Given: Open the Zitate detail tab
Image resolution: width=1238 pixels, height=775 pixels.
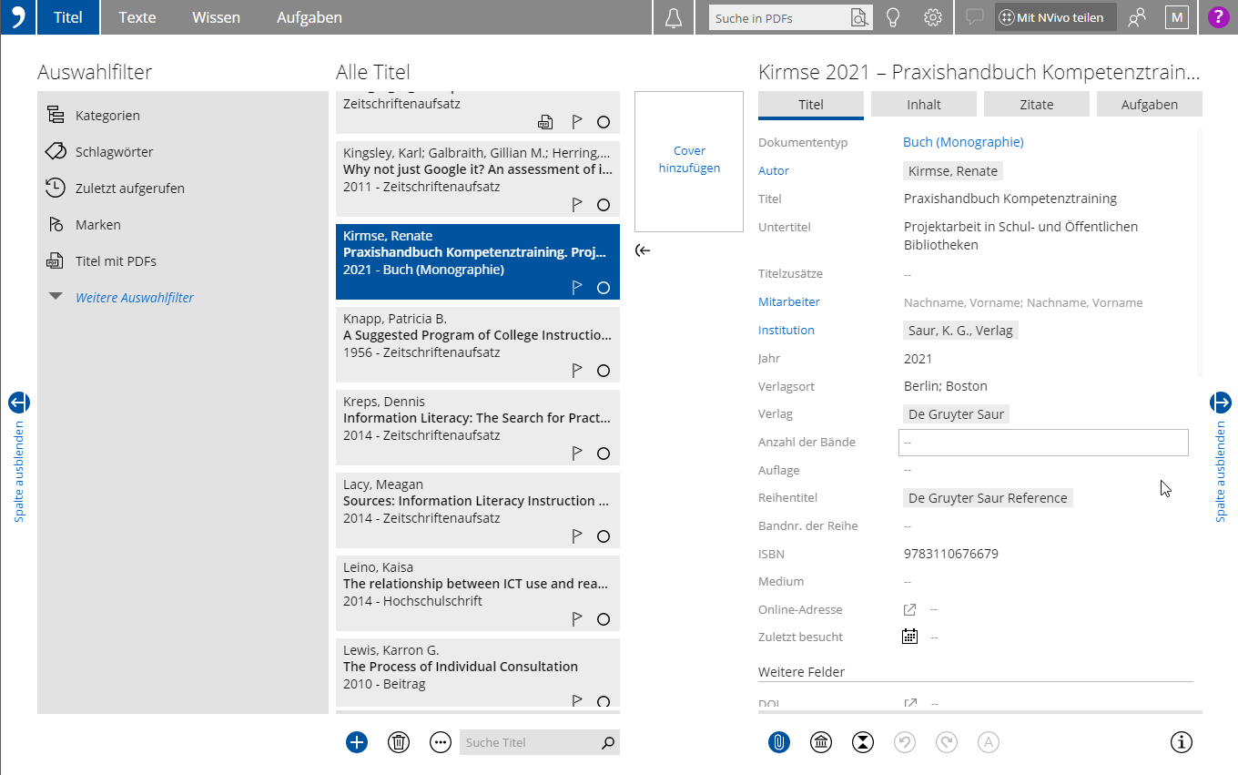Looking at the screenshot, I should coord(1037,105).
